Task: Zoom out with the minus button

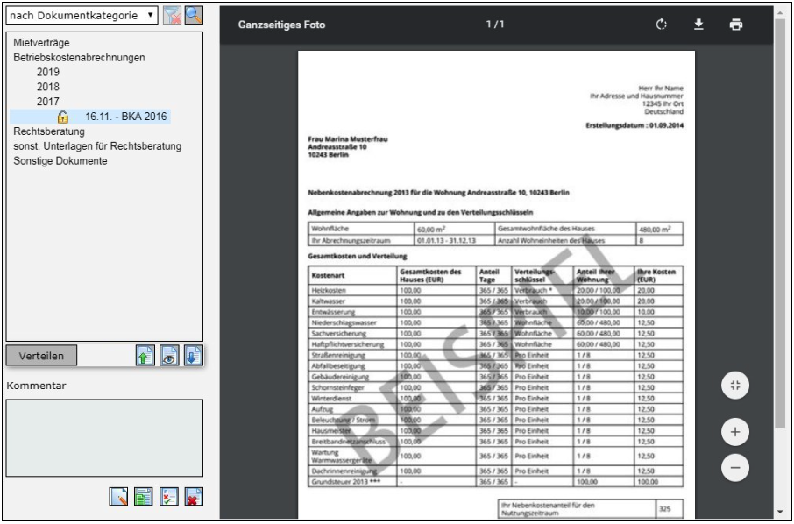Action: click(735, 468)
